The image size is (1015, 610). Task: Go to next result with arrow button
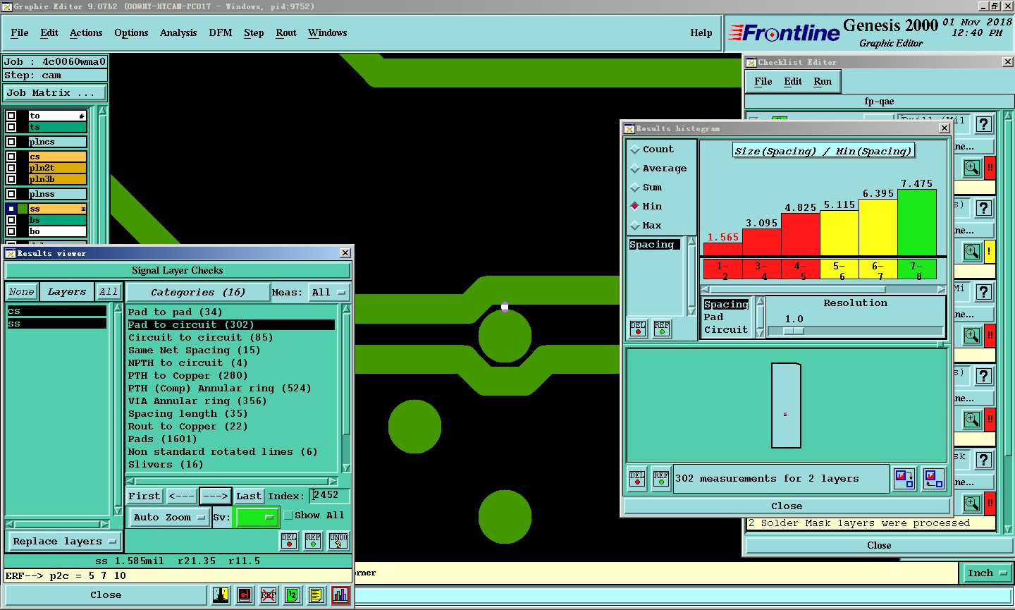215,496
